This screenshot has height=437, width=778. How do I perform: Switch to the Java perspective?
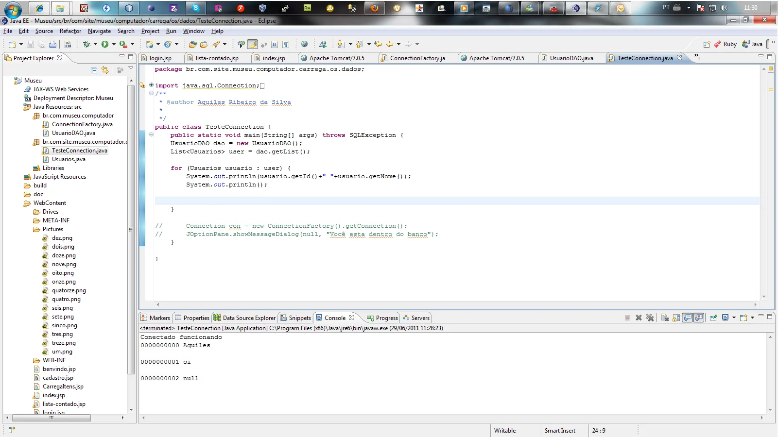point(752,44)
